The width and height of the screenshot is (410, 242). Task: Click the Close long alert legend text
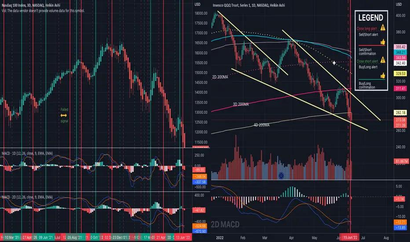tap(366, 29)
